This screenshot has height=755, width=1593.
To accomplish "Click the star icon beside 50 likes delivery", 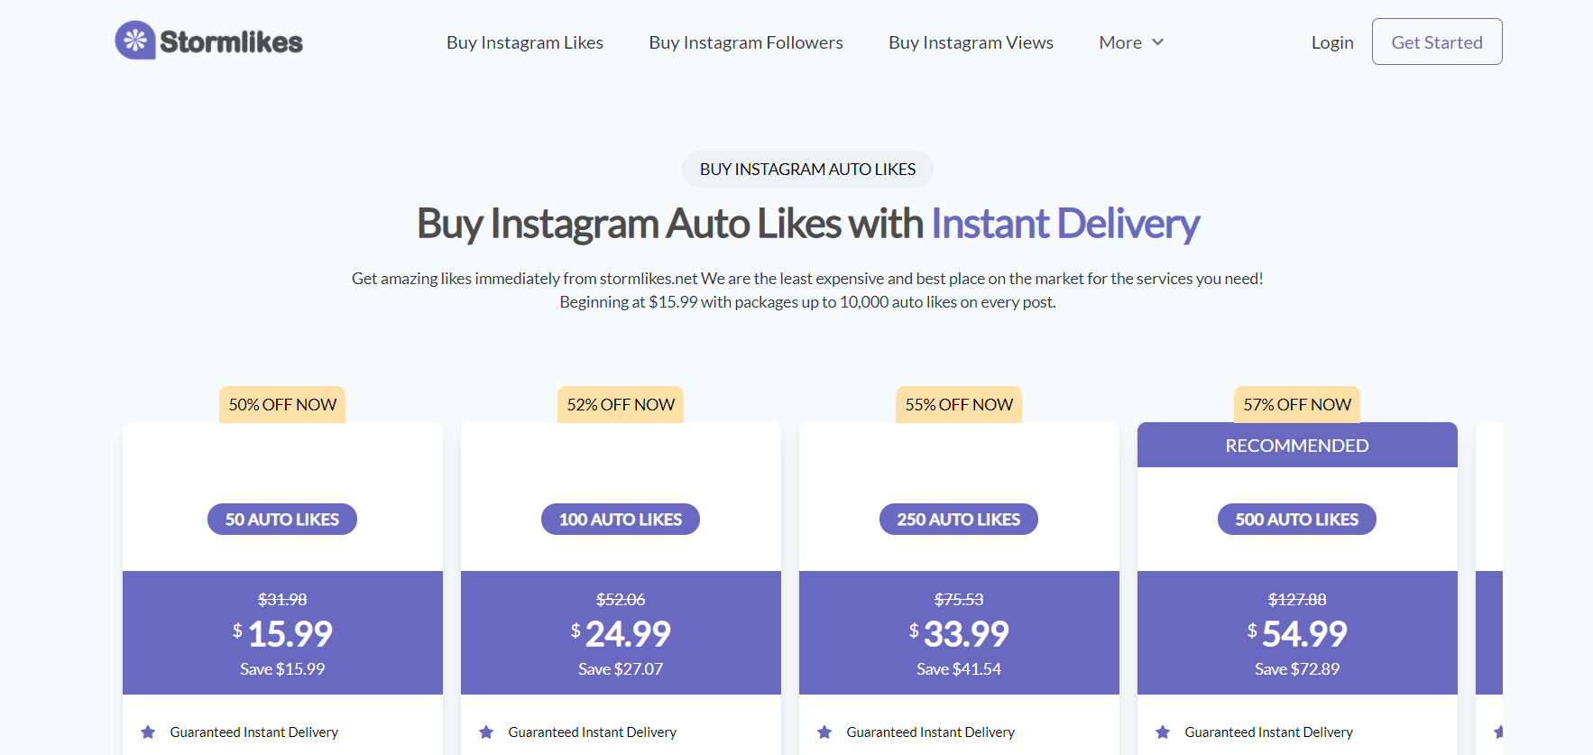I will click(148, 732).
